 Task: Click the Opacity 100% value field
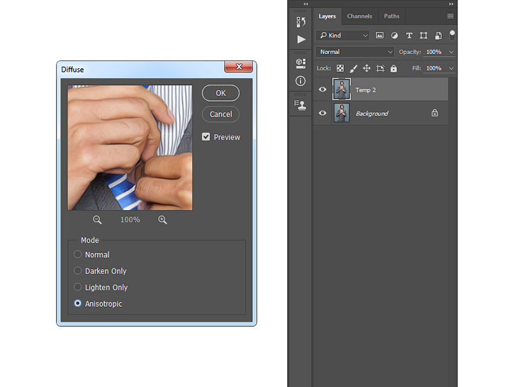coord(435,52)
